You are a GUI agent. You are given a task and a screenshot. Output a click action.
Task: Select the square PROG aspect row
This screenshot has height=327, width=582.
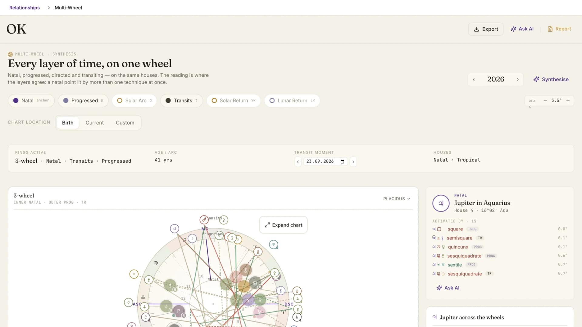tap(500, 229)
